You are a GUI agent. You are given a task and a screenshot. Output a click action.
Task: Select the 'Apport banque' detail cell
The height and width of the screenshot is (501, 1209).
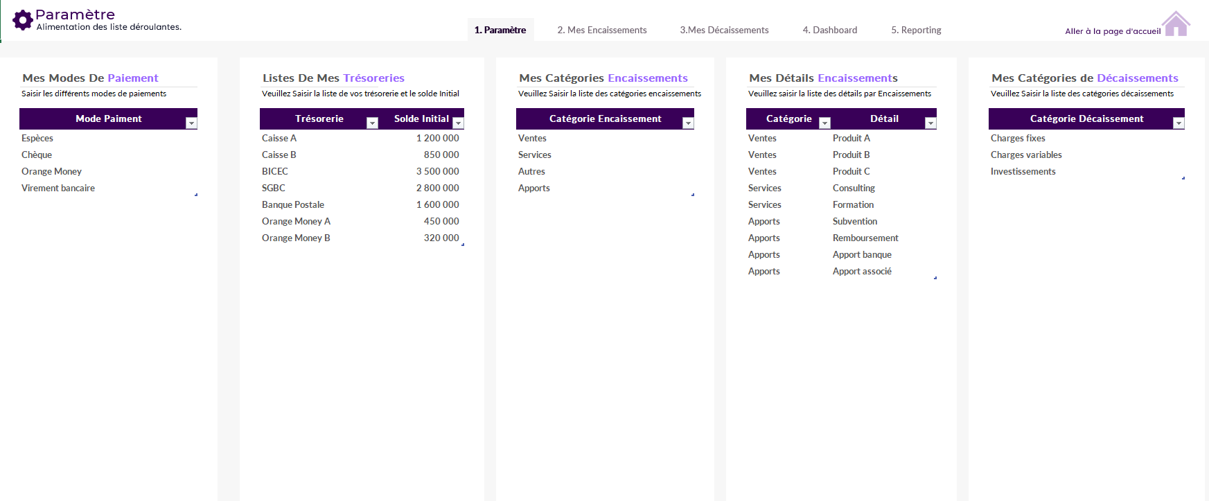coord(883,254)
